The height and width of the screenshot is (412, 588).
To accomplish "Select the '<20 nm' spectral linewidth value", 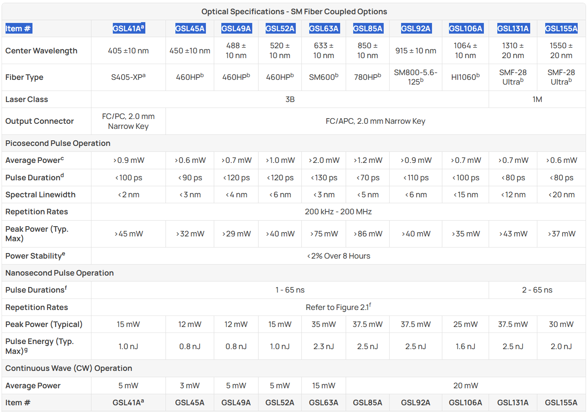I will 561,195.
